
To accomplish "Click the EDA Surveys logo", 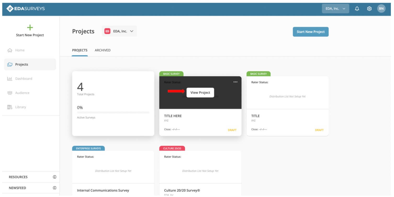I will (26, 9).
